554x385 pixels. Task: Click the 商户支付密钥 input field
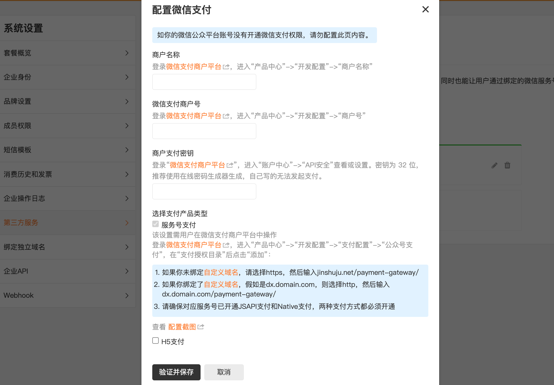pyautogui.click(x=204, y=192)
